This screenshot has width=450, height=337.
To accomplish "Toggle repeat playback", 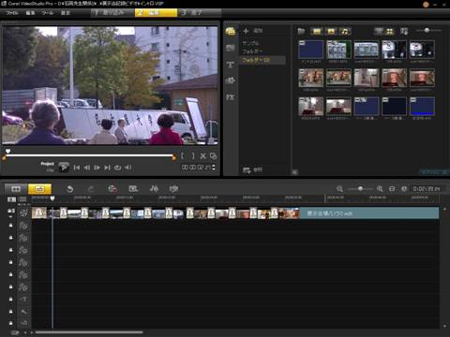I will tap(117, 168).
